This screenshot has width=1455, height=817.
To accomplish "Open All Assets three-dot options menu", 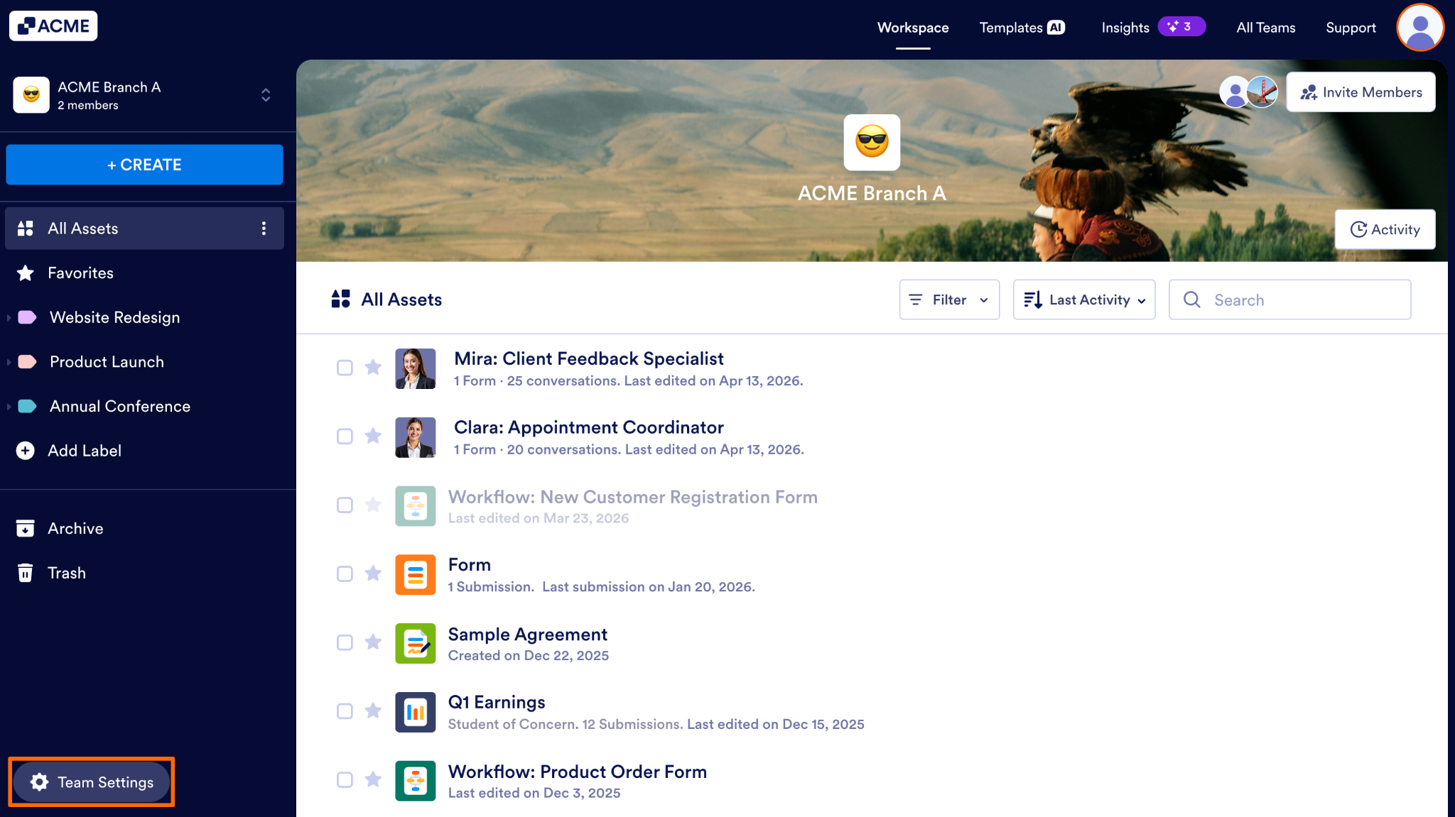I will [264, 229].
